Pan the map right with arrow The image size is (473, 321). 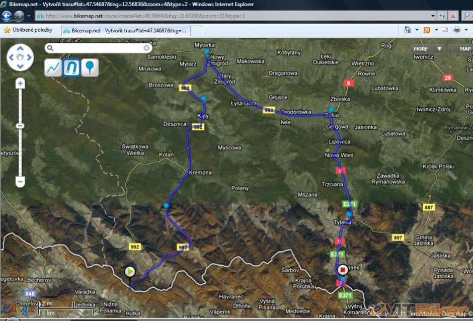(x=29, y=57)
